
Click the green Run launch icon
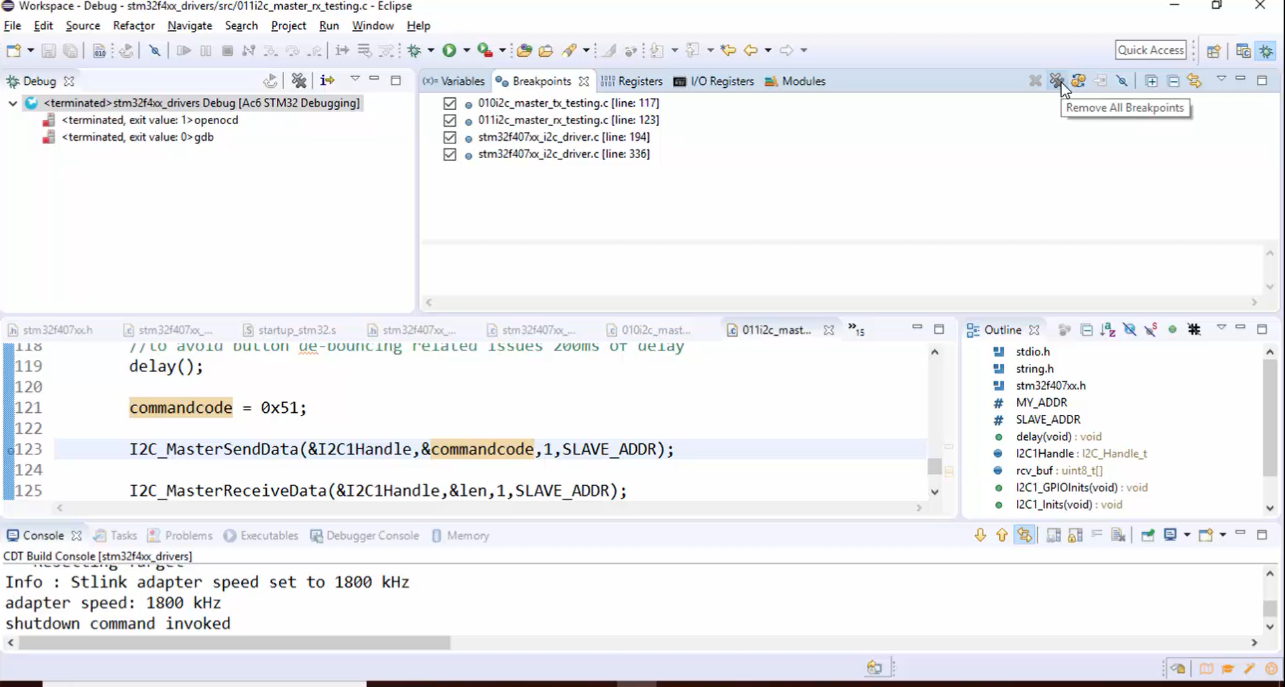449,50
